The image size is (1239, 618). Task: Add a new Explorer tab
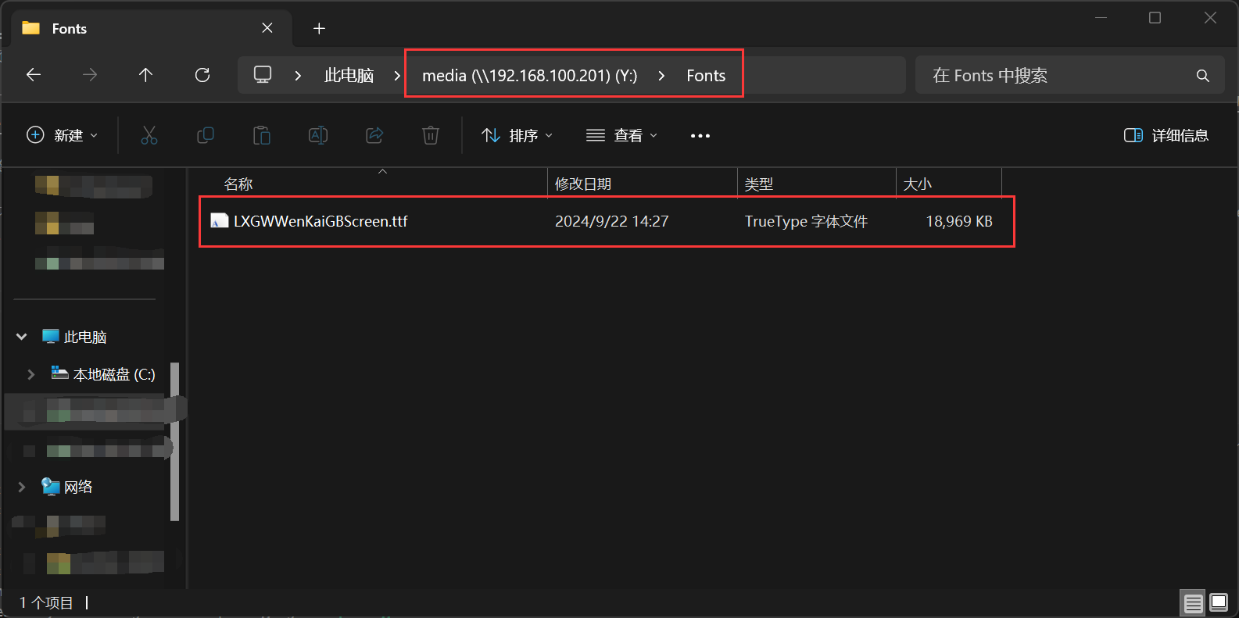click(x=319, y=29)
